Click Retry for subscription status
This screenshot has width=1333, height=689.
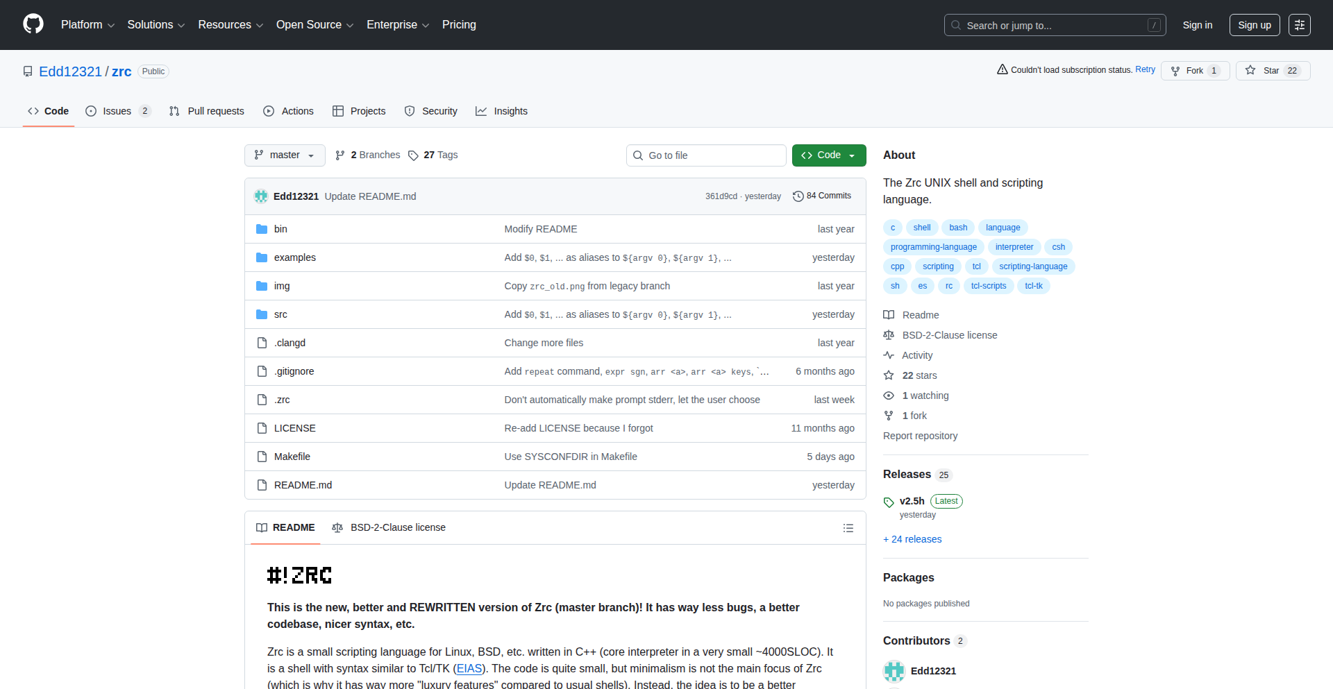tap(1145, 69)
